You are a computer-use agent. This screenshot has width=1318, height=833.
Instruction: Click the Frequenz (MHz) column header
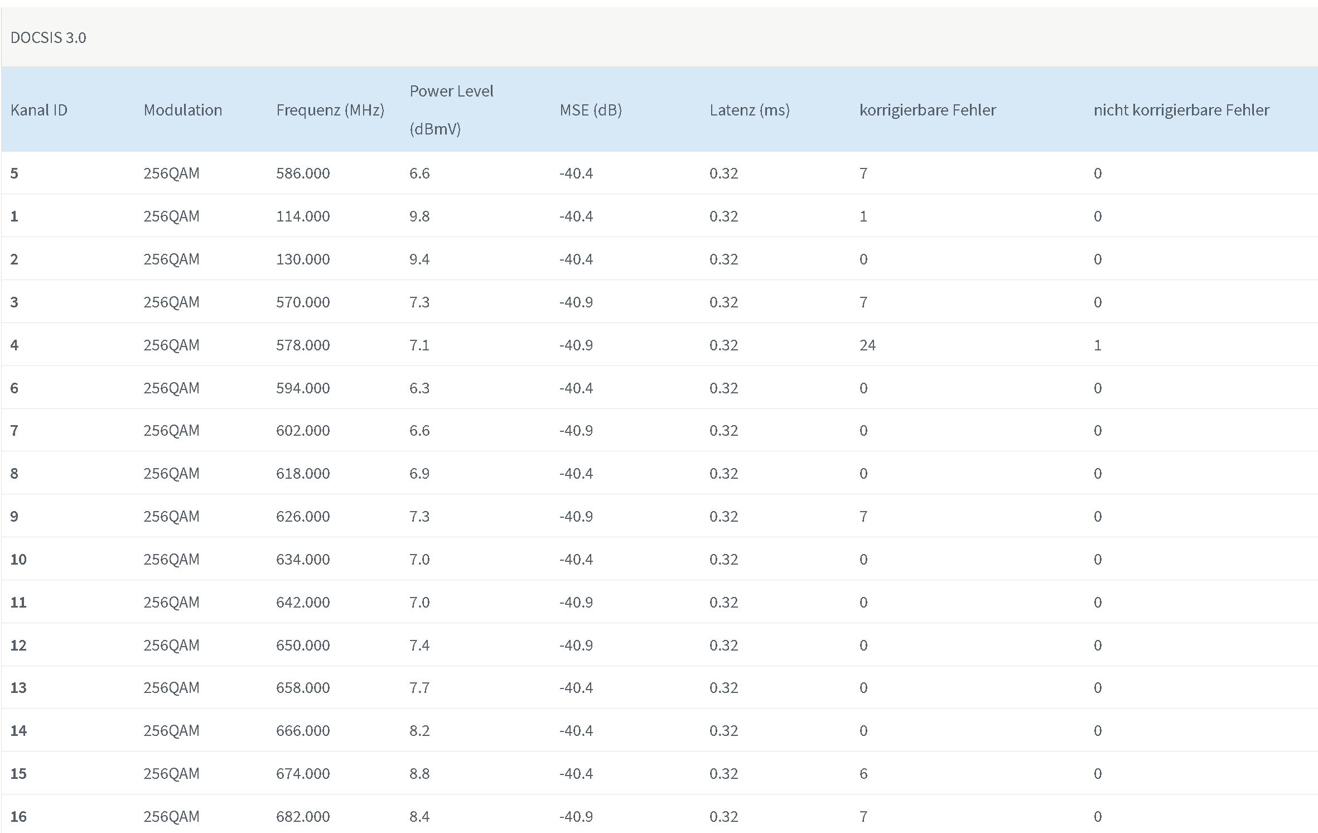(x=330, y=110)
